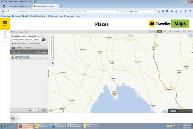Open the yellow MENU hamburger button

[5, 24]
